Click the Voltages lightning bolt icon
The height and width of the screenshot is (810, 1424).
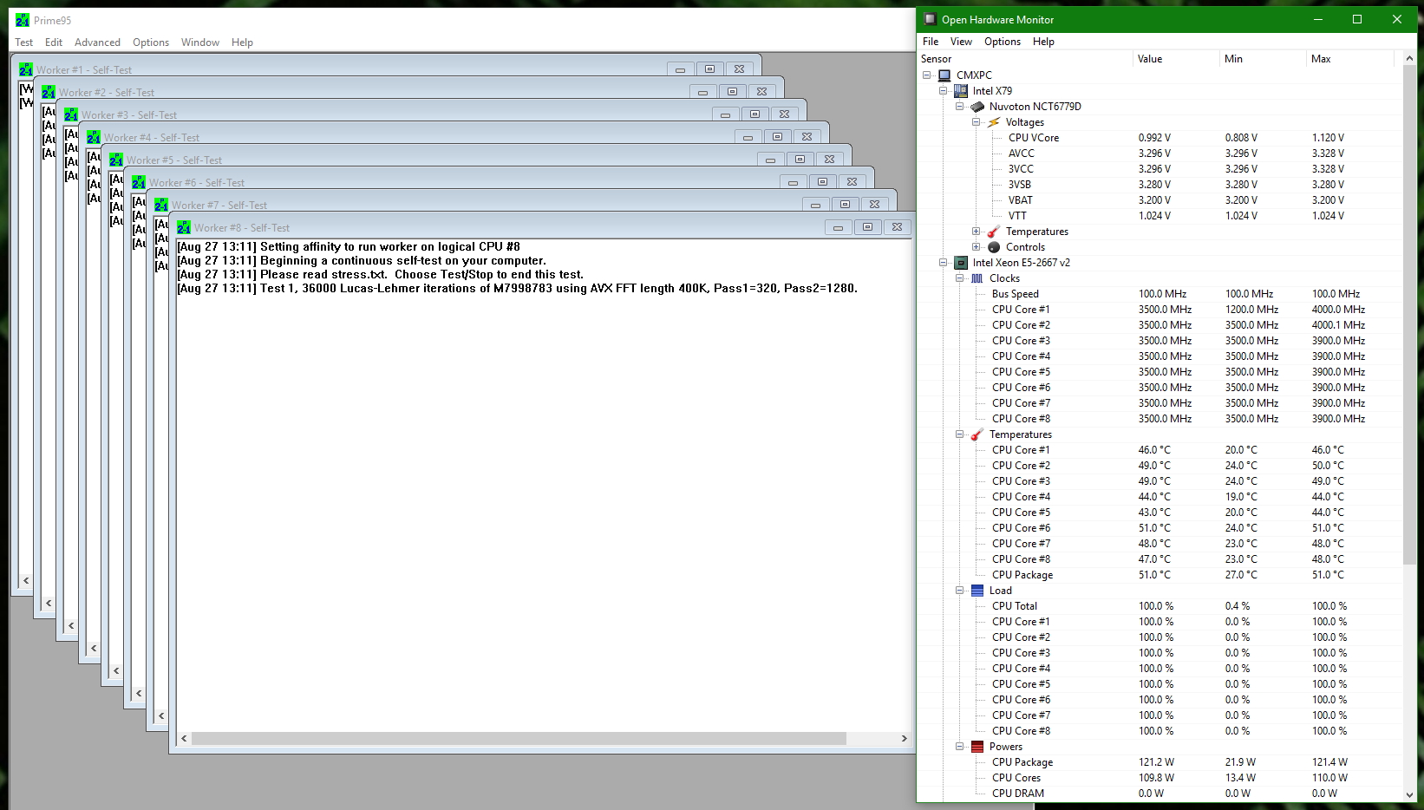[994, 122]
